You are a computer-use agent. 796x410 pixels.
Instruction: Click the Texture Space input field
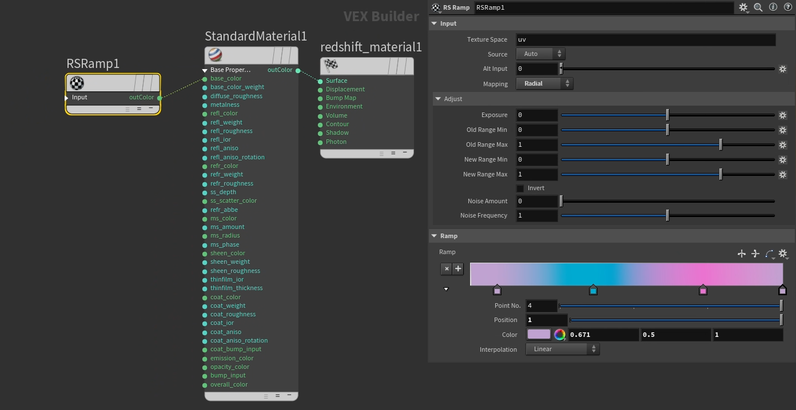tap(645, 39)
